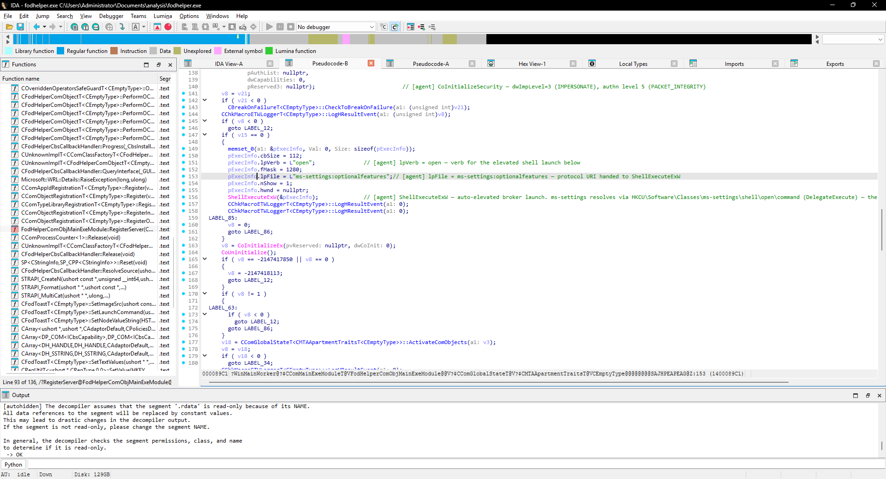
Task: Click the red circle breakpoint icon
Action: (x=168, y=27)
